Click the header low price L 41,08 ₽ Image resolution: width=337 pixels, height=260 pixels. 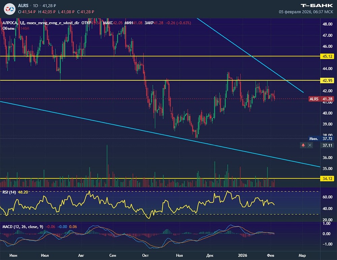click(66, 12)
